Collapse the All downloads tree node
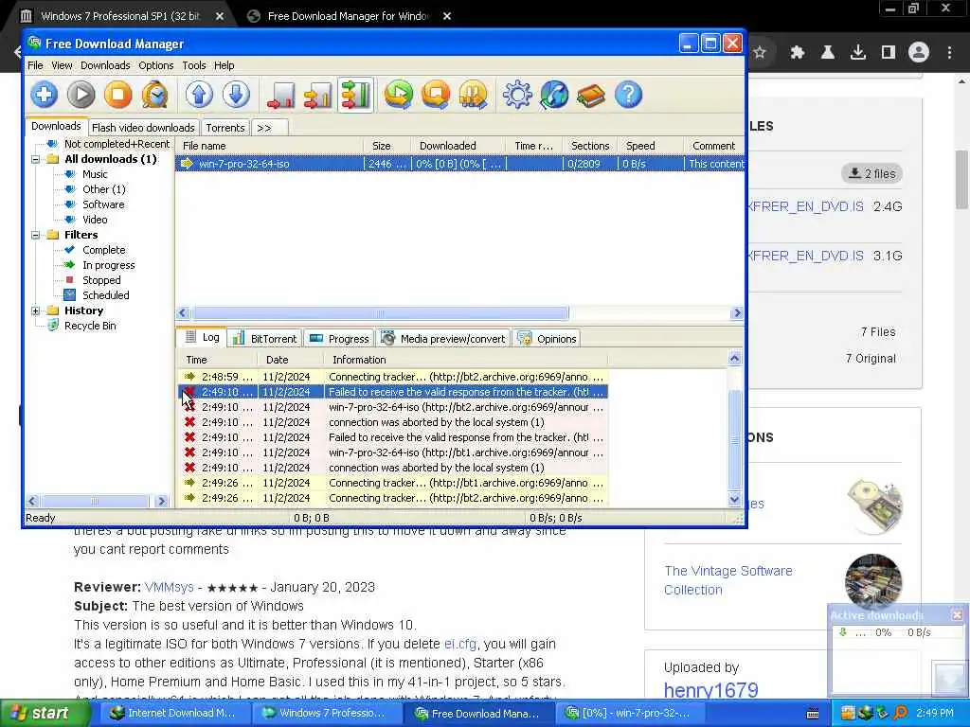Image resolution: width=970 pixels, height=727 pixels. coord(36,159)
